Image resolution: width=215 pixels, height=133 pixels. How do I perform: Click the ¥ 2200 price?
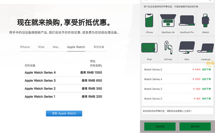click(197, 79)
